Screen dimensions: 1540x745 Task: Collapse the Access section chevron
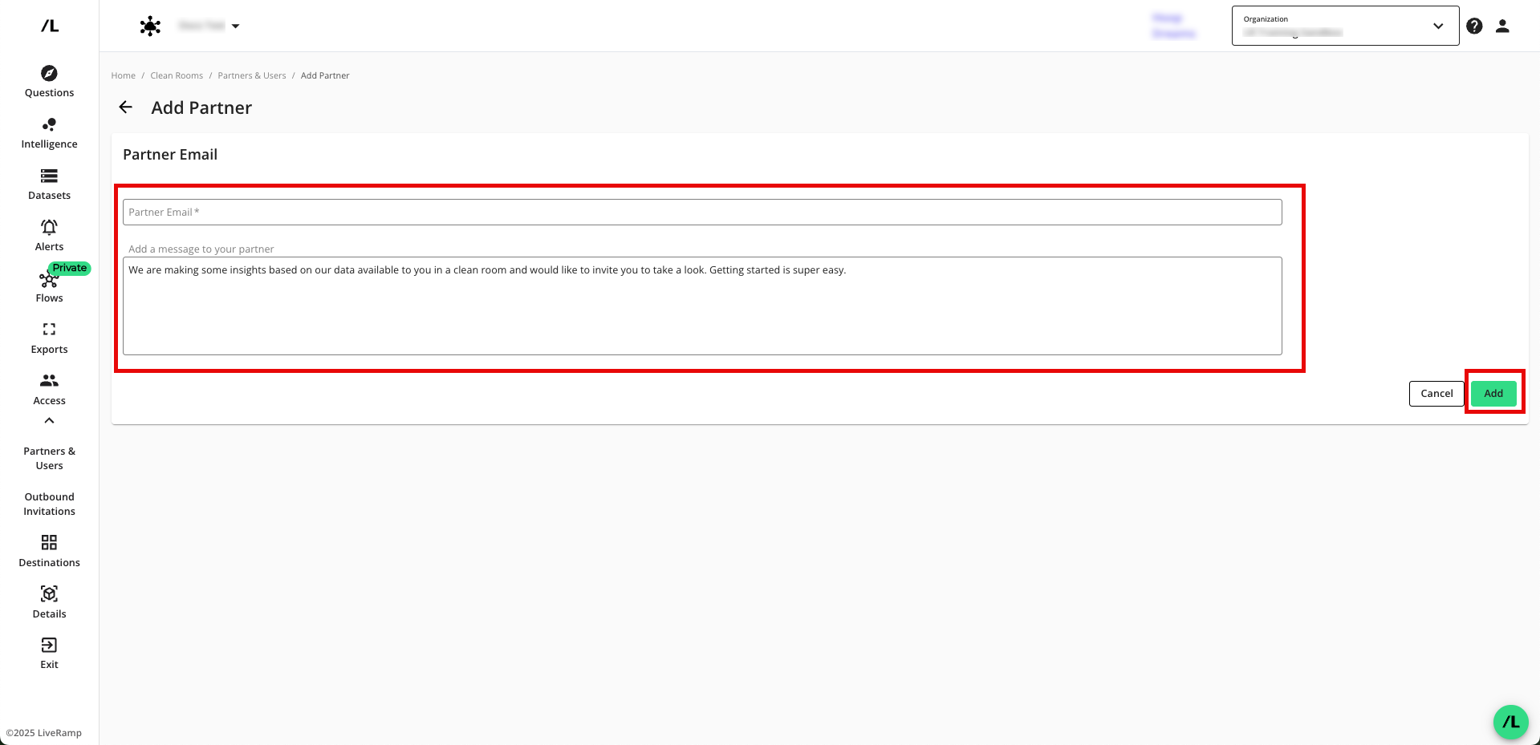click(x=49, y=421)
